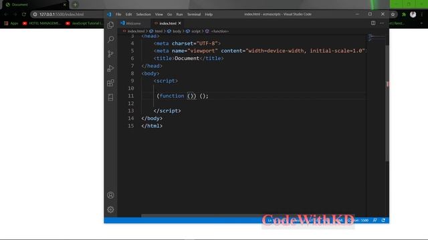Viewport: 428px width, 240px height.
Task: Click Chrome's forward arrow
Action: 15,14
